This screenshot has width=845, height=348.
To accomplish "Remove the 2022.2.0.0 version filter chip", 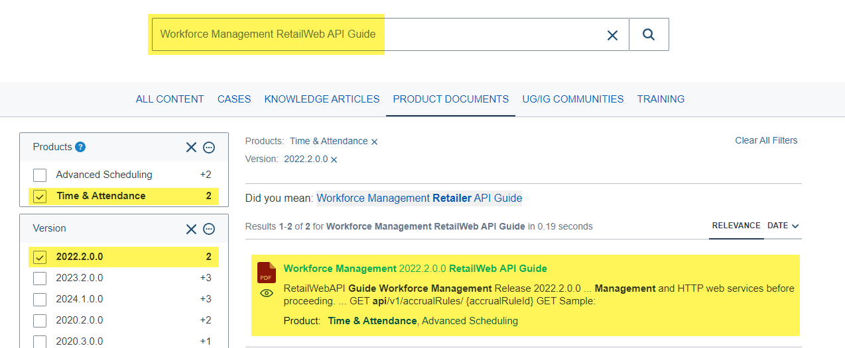I will (x=334, y=159).
